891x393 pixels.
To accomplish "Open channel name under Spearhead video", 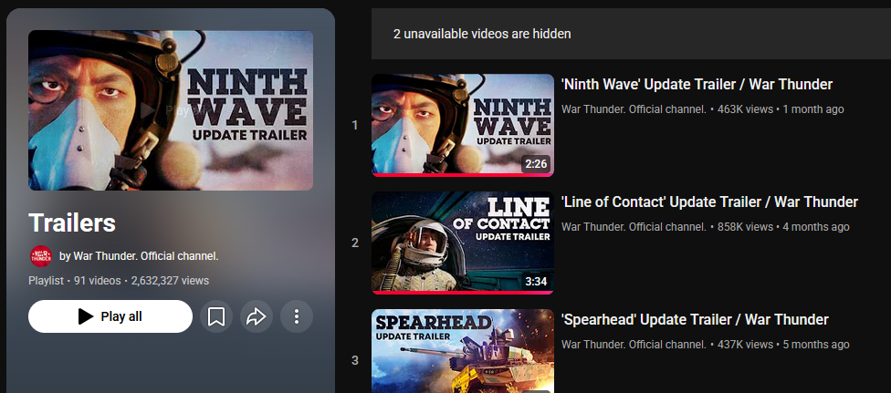I will [x=634, y=344].
